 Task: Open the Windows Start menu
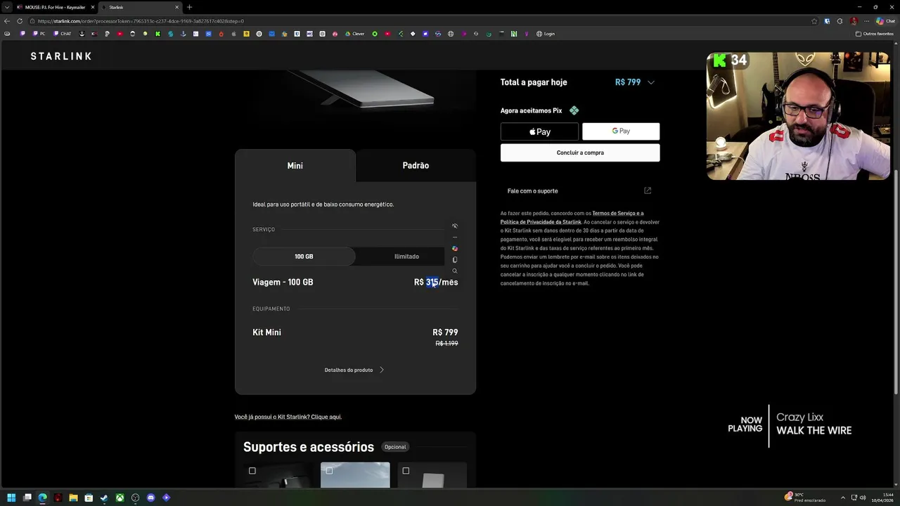click(x=11, y=498)
